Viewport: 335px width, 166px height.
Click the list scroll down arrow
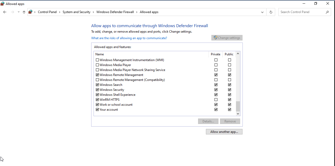(238, 114)
